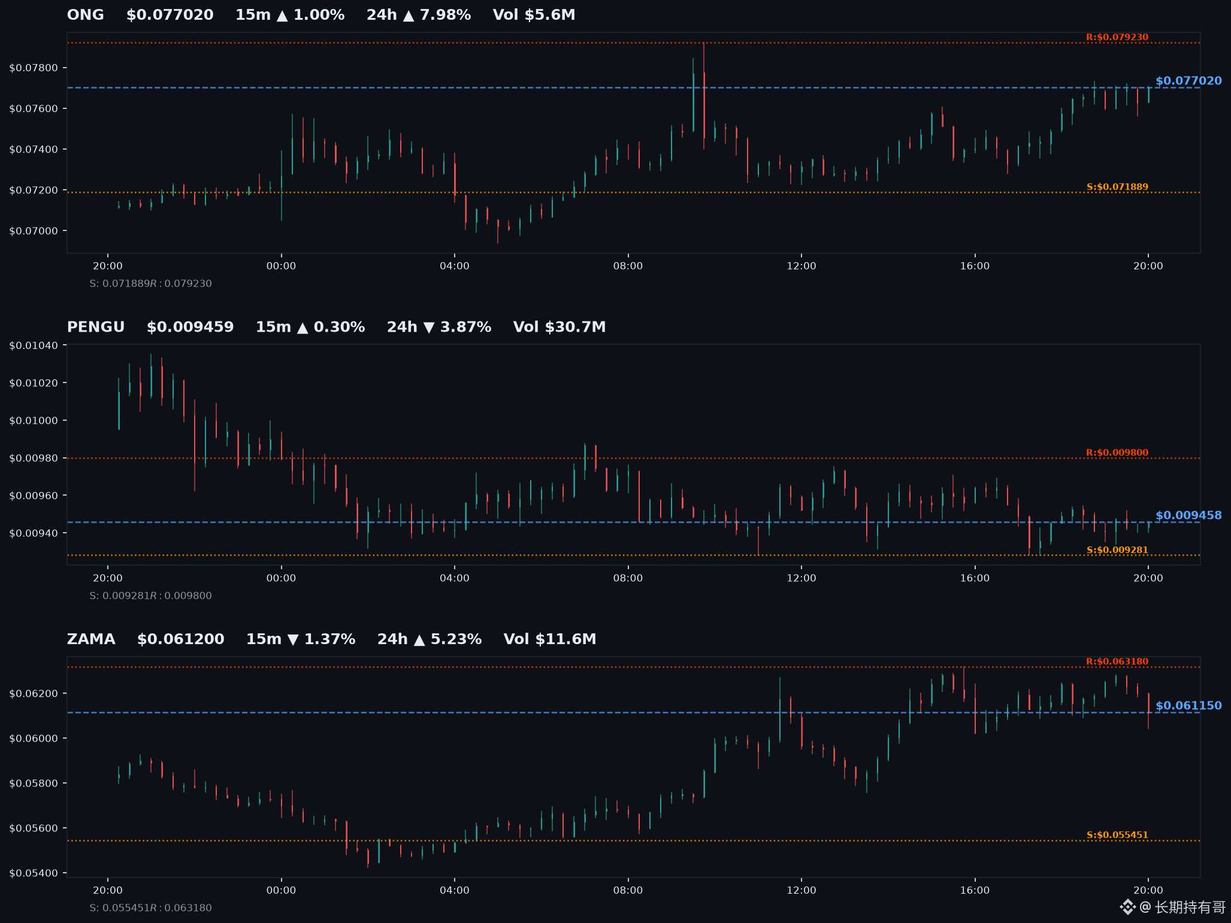Click the $0.01040 axis label

point(34,345)
